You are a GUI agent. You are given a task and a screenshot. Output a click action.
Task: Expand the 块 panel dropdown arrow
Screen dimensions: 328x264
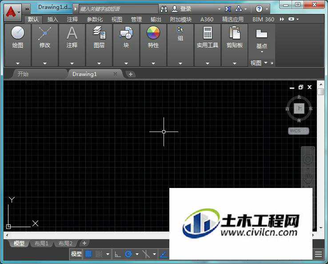click(126, 63)
